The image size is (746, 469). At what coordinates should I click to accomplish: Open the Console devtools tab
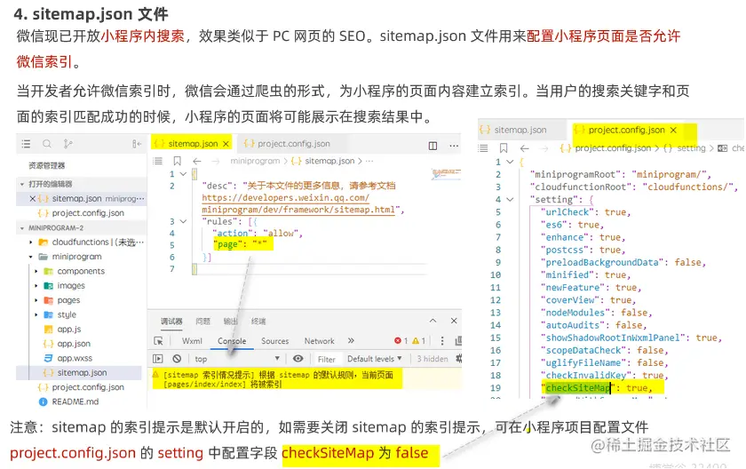coord(232,341)
